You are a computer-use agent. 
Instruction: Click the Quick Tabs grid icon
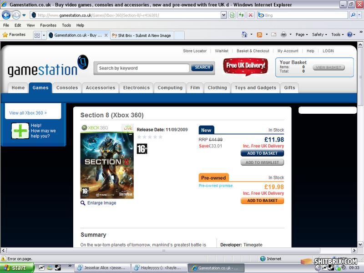[x=37, y=35]
